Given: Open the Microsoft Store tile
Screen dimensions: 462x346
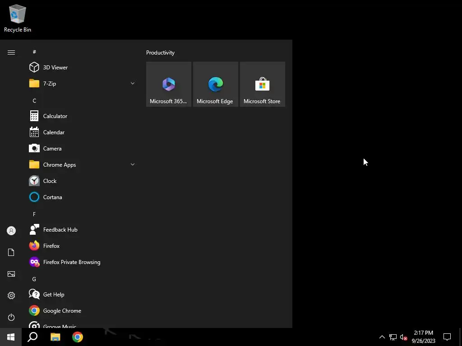Looking at the screenshot, I should (x=263, y=84).
